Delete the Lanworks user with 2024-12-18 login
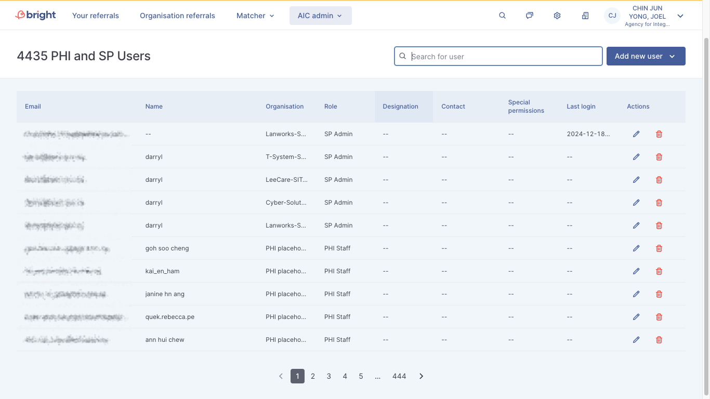 [659, 134]
